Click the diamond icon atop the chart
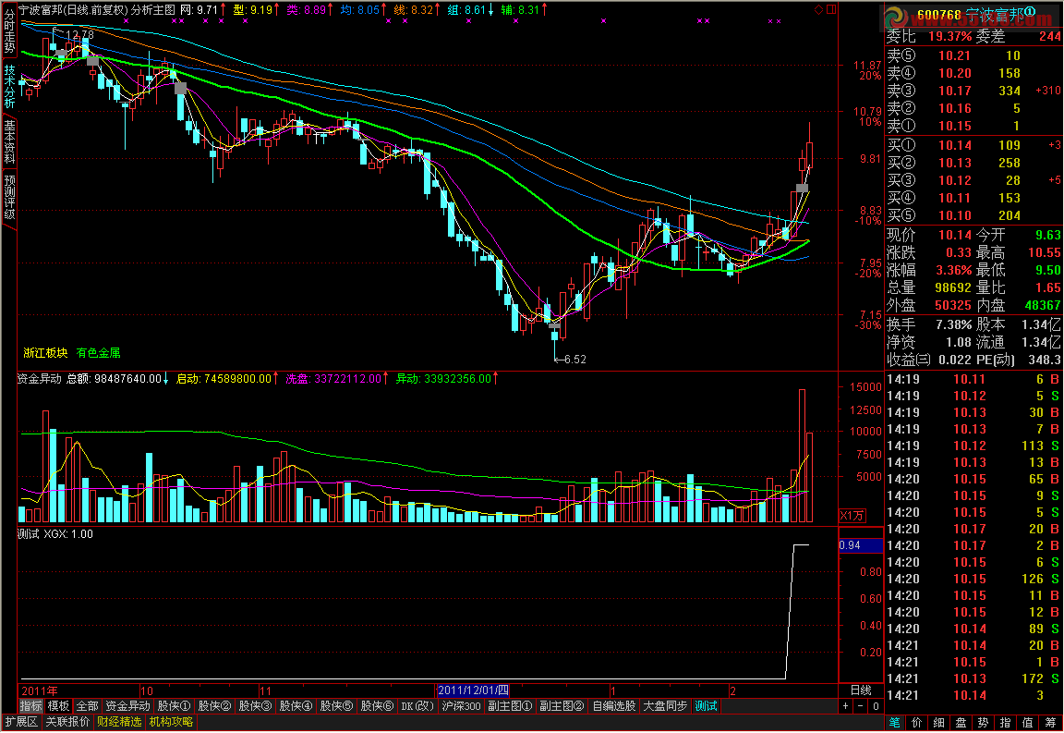Screen dimensions: 1064x733 [x=819, y=9]
